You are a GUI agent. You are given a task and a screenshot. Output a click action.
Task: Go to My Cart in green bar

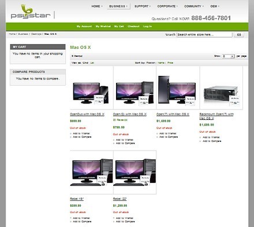(x=119, y=26)
